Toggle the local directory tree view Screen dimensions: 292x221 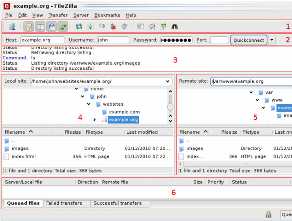(x=40, y=27)
